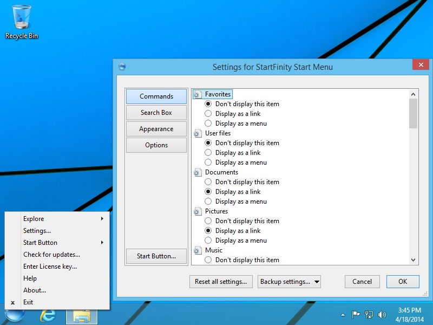Switch to the Options tab
Image resolution: width=433 pixels, height=325 pixels.
click(x=156, y=145)
